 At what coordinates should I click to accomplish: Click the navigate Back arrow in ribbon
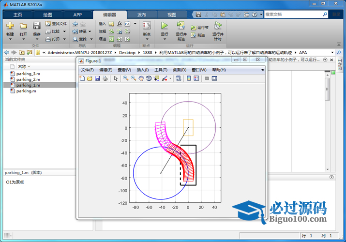point(75,24)
